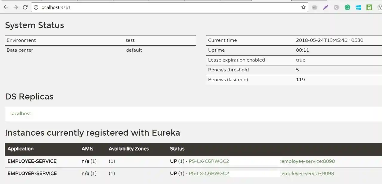Click the purple feather extension icon
This screenshot has width=382, height=184.
(x=326, y=7)
